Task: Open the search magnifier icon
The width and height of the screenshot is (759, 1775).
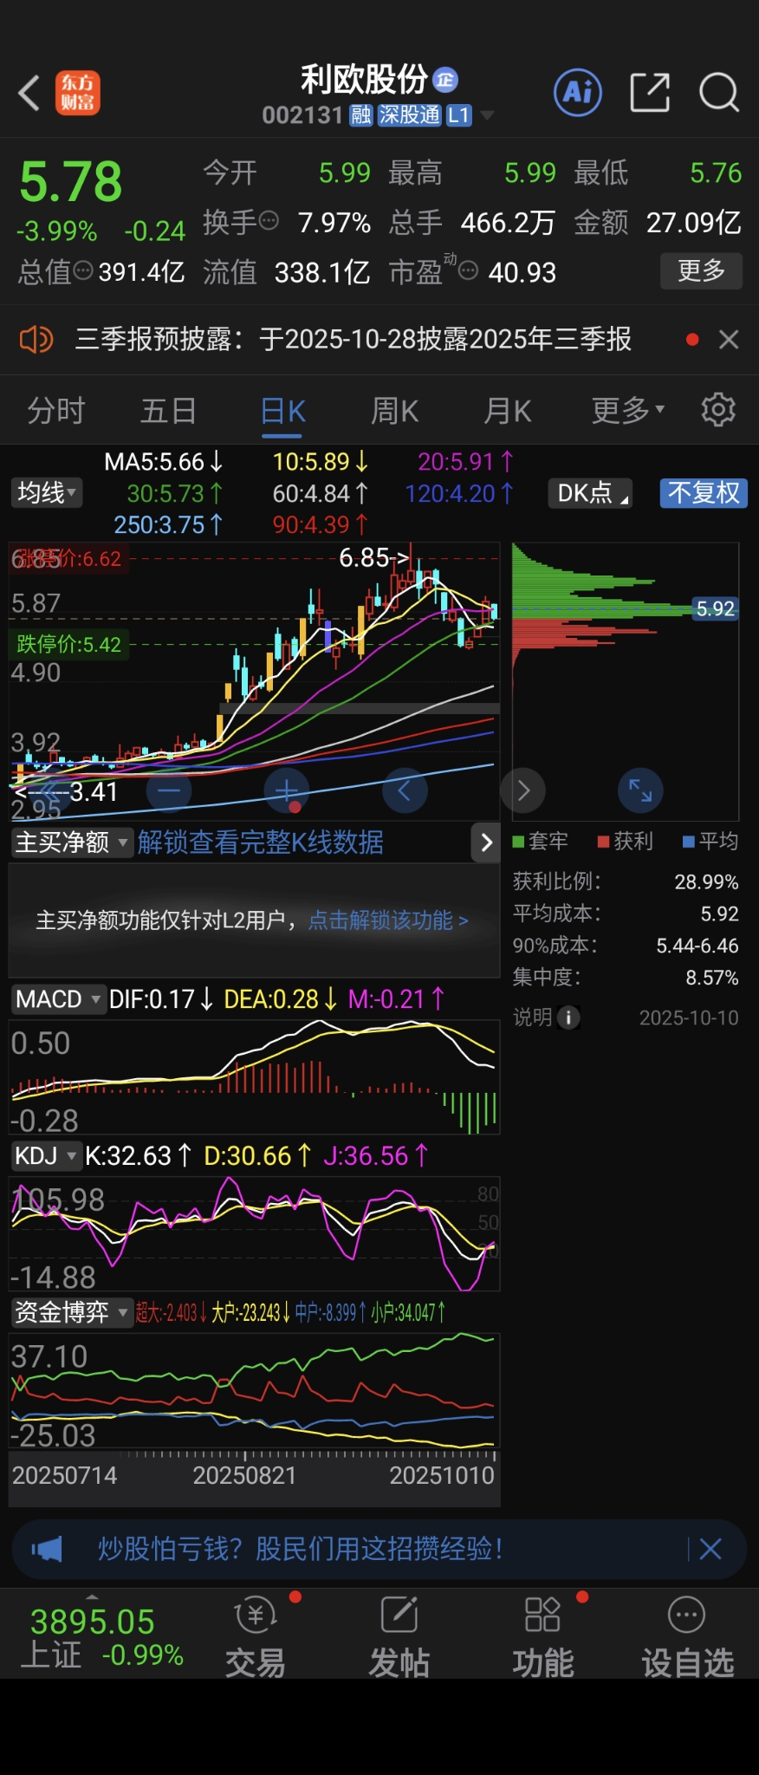Action: pos(719,93)
